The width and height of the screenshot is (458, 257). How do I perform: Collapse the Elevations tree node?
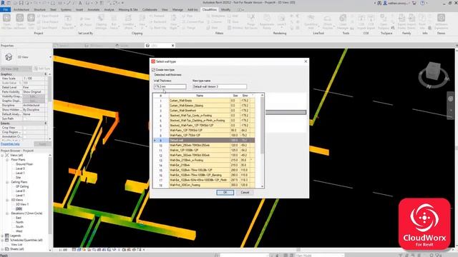click(7, 213)
